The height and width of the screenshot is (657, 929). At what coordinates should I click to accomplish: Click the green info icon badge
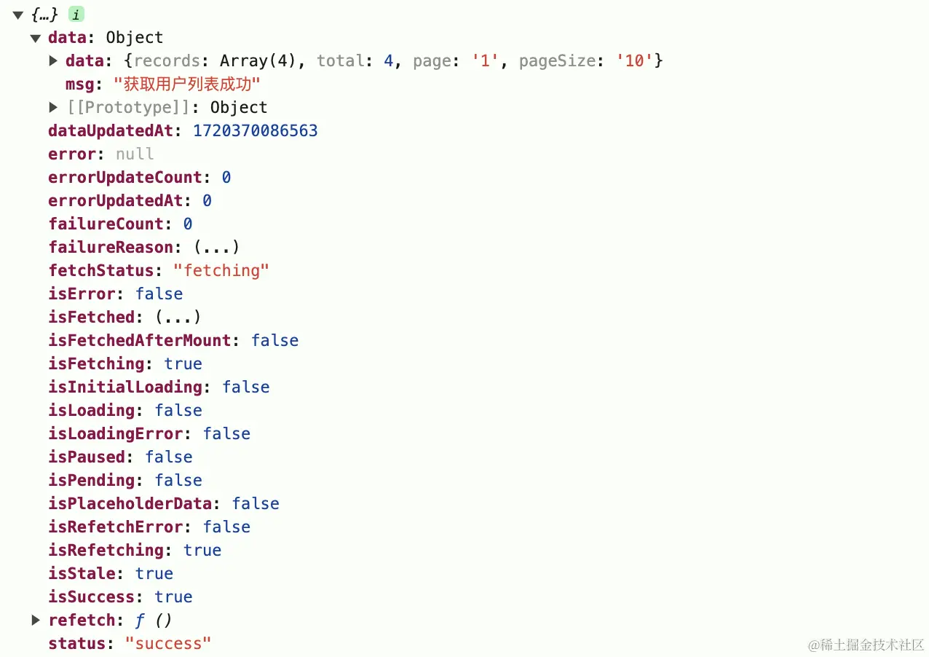(x=76, y=15)
